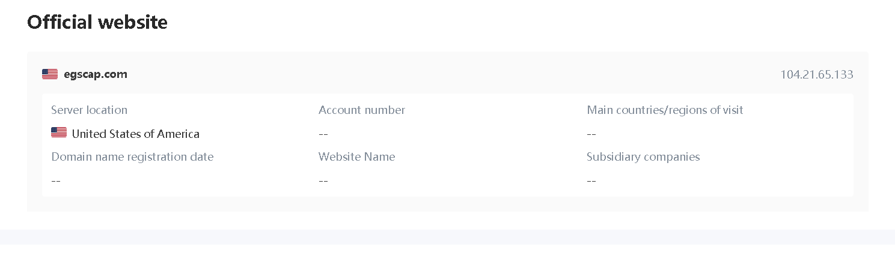Viewport: 895px width, 253px height.
Task: Click the dashes under Main countries/regions of visit
Action: point(591,134)
